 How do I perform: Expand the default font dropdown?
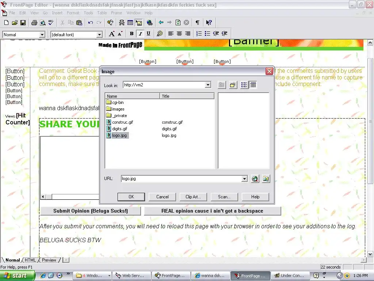99,35
